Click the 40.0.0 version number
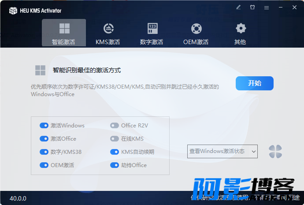Screen dimensions: 304x205 tap(18, 198)
